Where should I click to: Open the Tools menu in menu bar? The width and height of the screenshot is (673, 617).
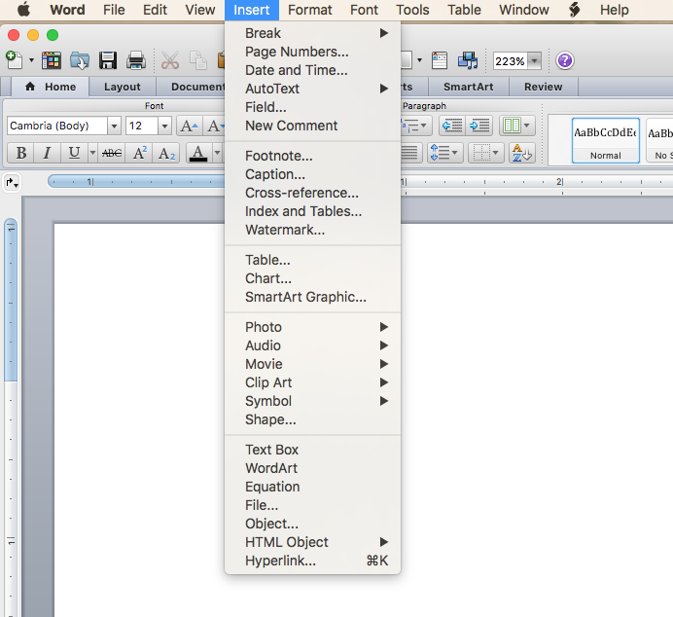[412, 10]
